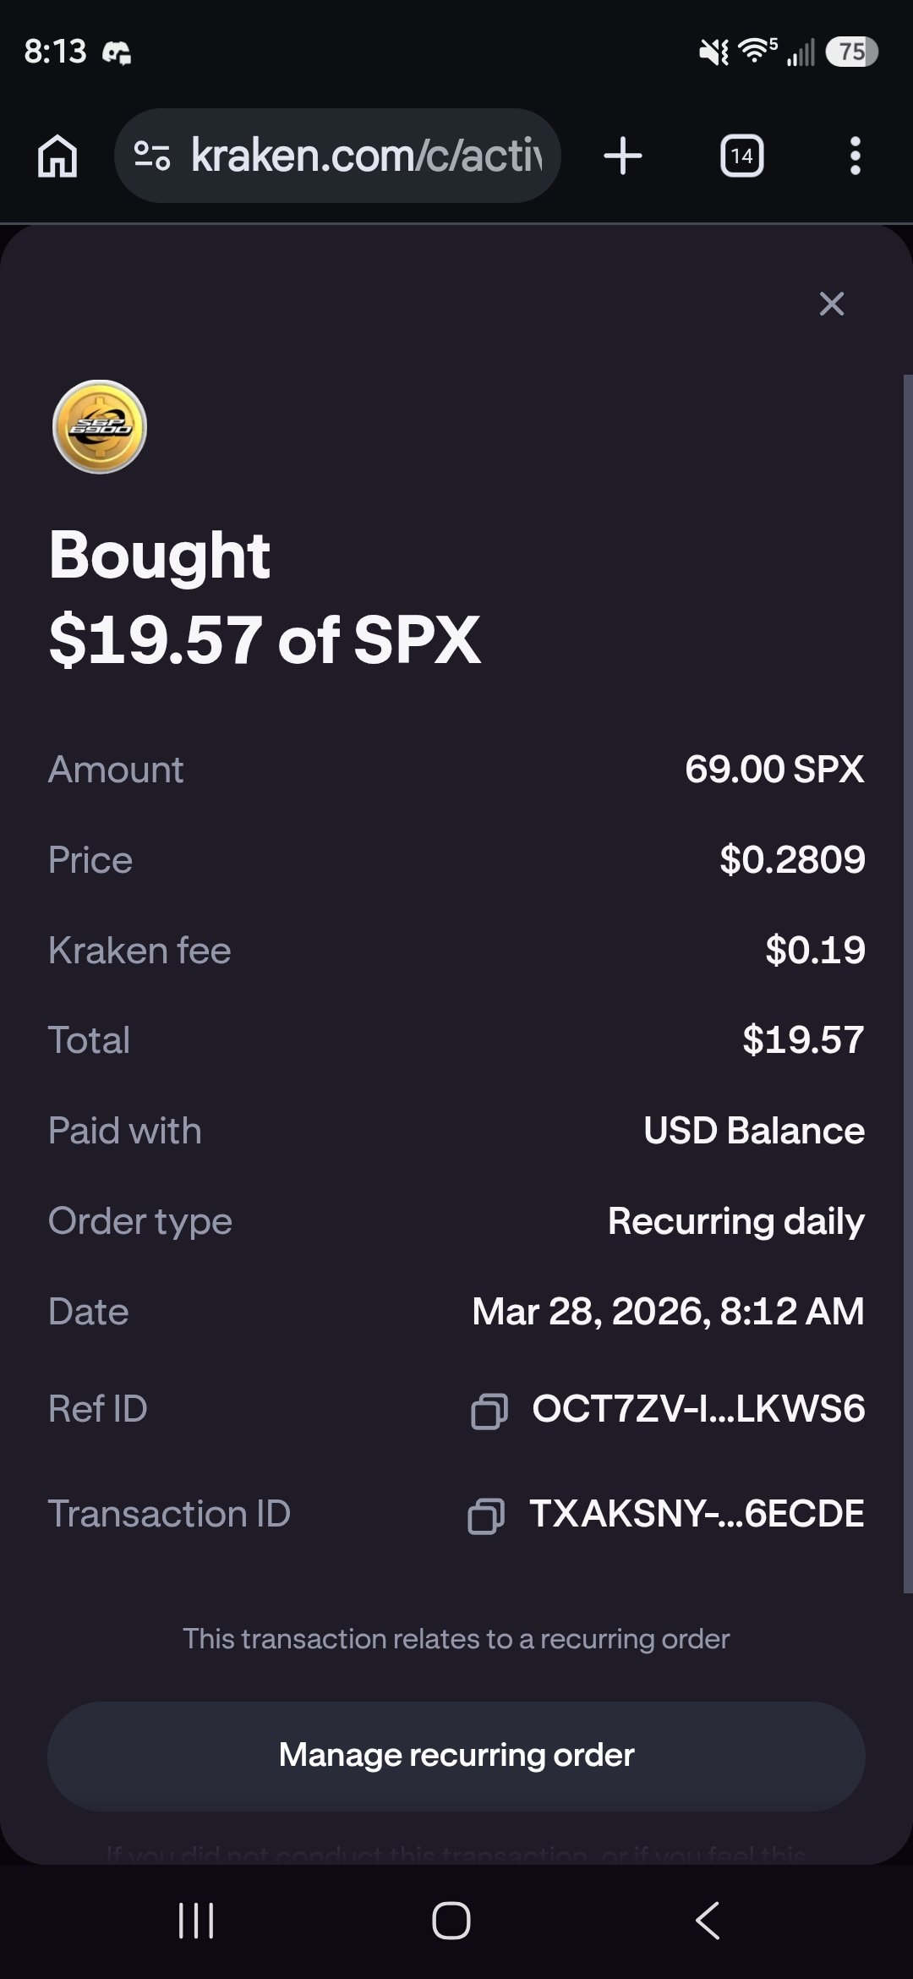This screenshot has height=1979, width=913.
Task: Open a new browser tab
Action: point(623,156)
